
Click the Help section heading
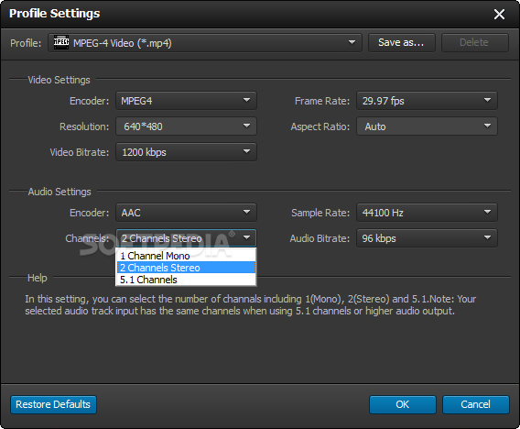[x=38, y=278]
